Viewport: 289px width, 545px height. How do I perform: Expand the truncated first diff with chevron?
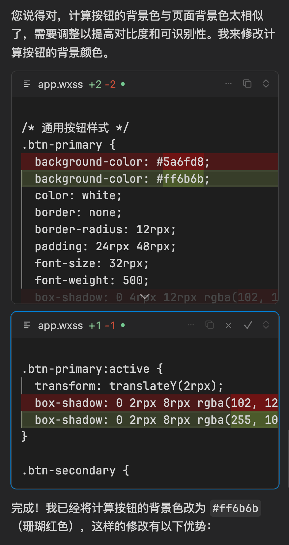tap(145, 297)
